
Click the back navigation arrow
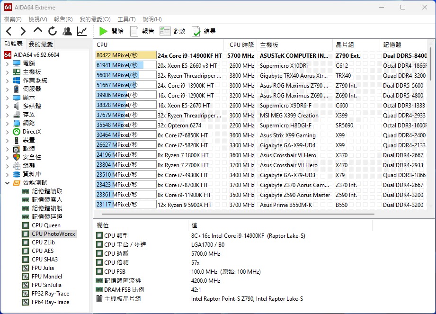[x=9, y=31]
